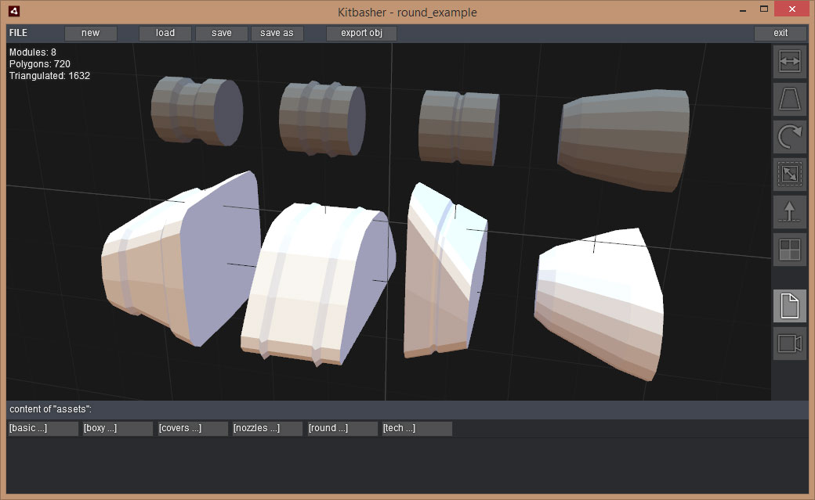Click the trapezoid taper tool icon

[x=790, y=99]
